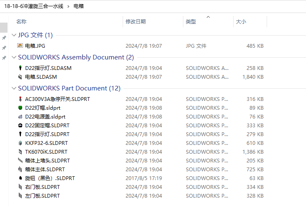306x206 pixels.
Task: Click the middle pin icon in sidebar
Action: pos(4,48)
